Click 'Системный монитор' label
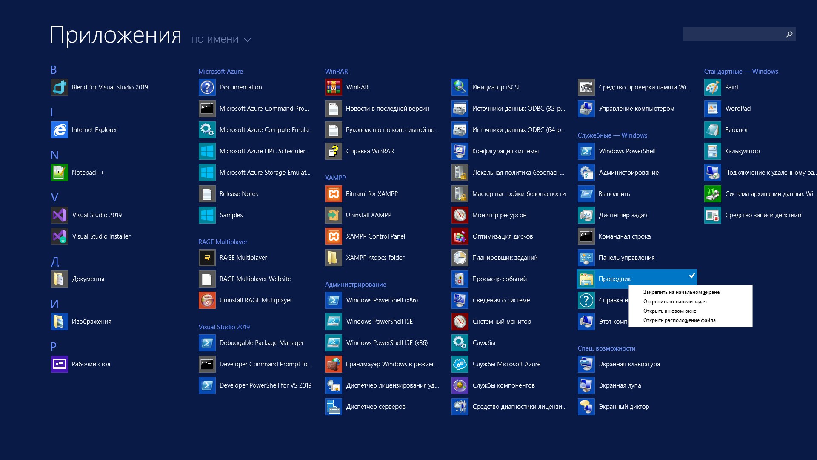This screenshot has height=460, width=817. (x=501, y=322)
